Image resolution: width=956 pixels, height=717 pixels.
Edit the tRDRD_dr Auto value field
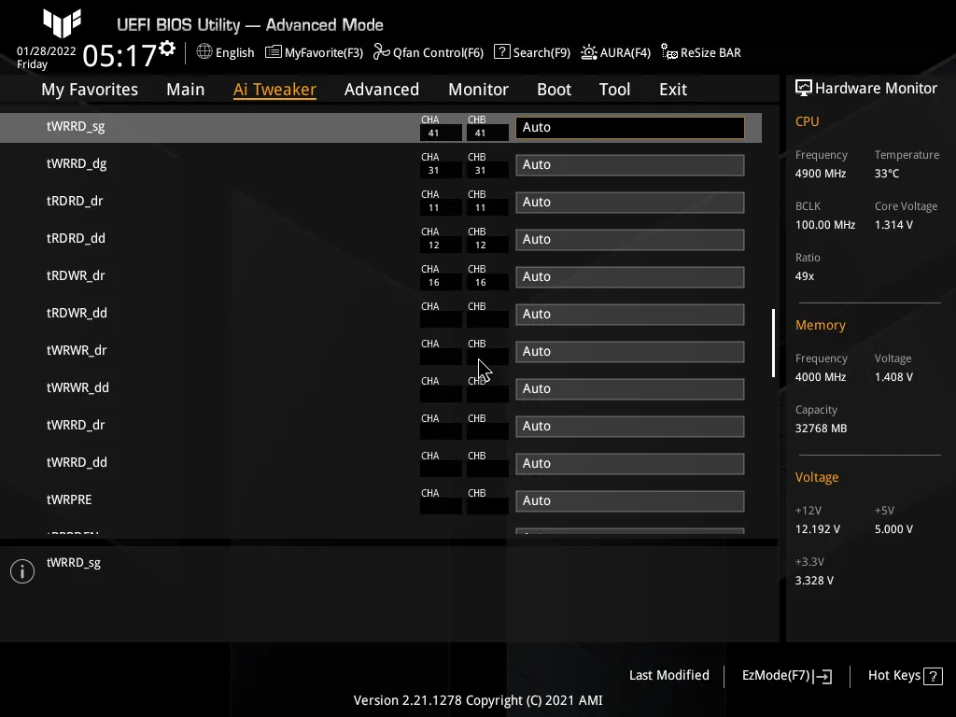[630, 202]
